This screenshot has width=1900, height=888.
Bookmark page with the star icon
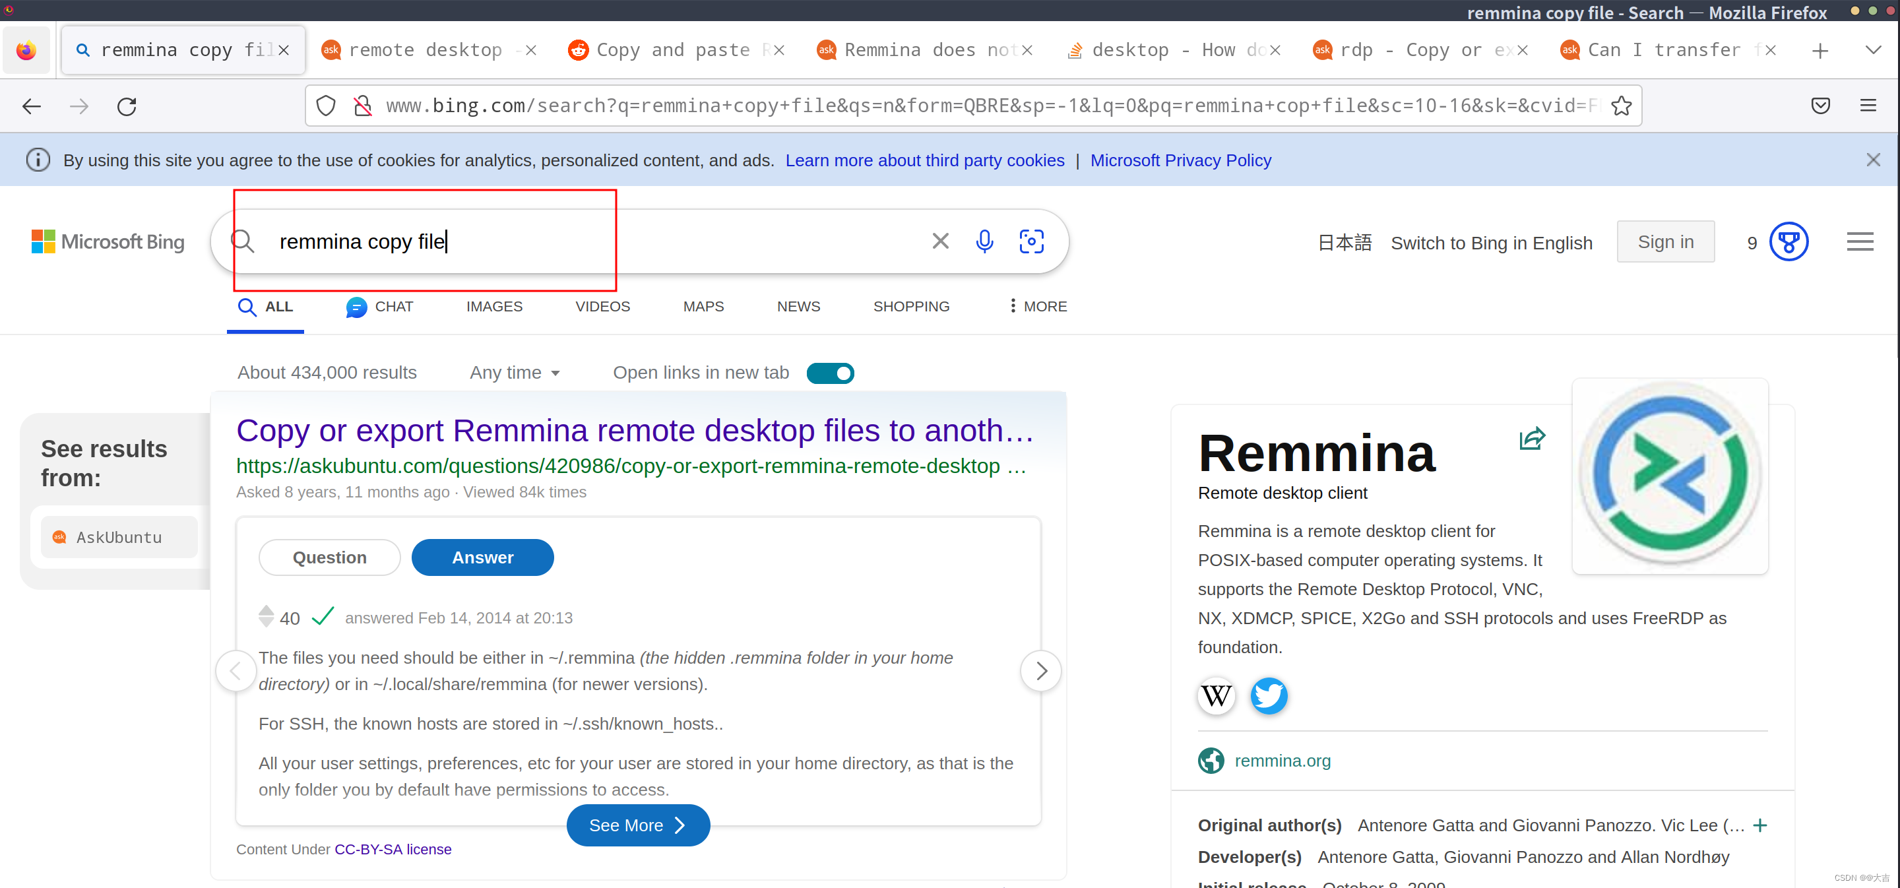[1621, 106]
